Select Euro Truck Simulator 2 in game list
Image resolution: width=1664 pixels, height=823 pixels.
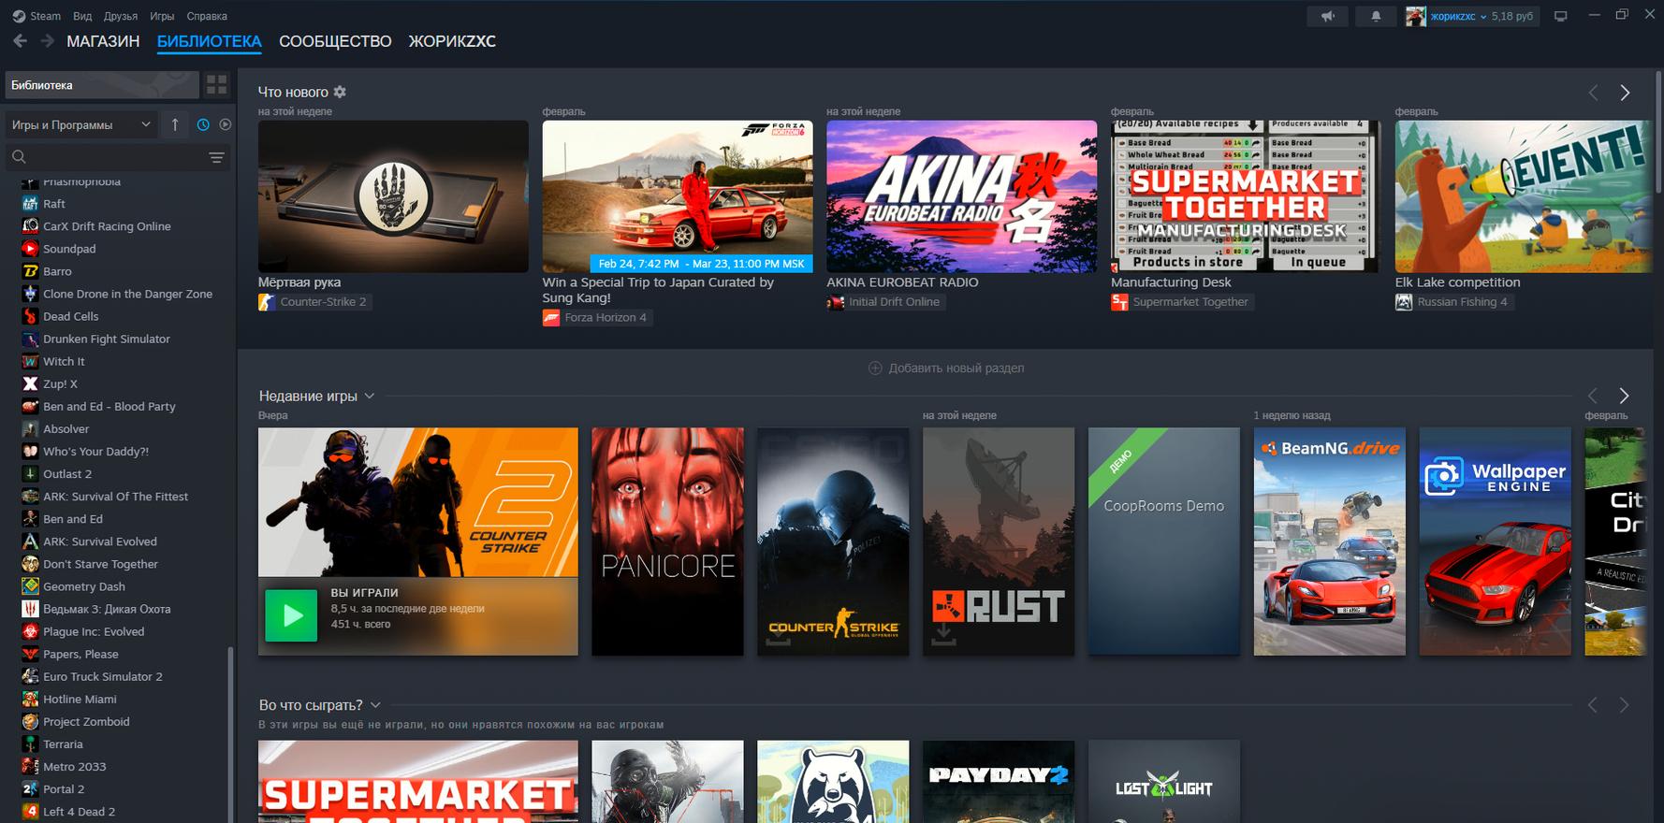(x=102, y=676)
